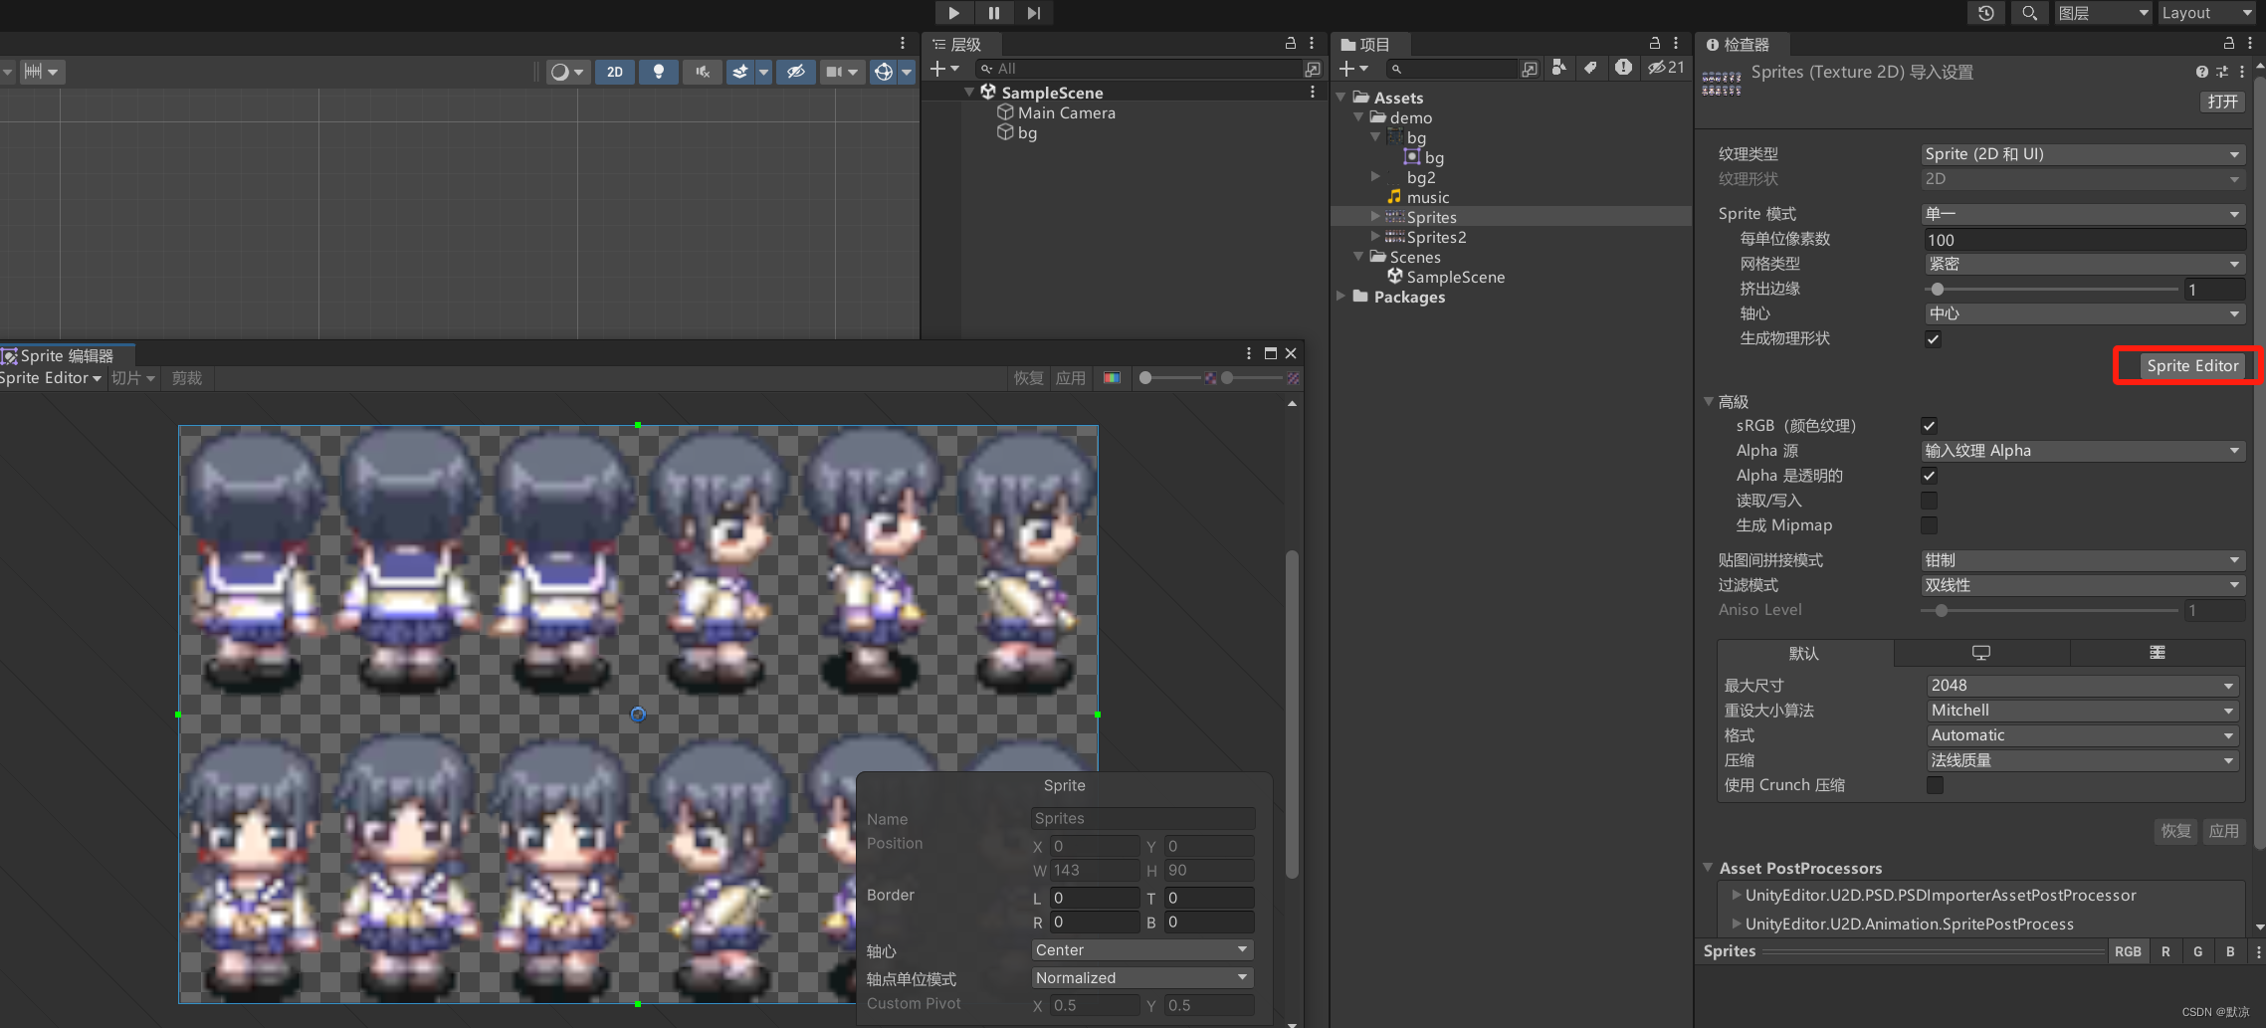Select the standalone monitor platform tab

[x=1981, y=653]
